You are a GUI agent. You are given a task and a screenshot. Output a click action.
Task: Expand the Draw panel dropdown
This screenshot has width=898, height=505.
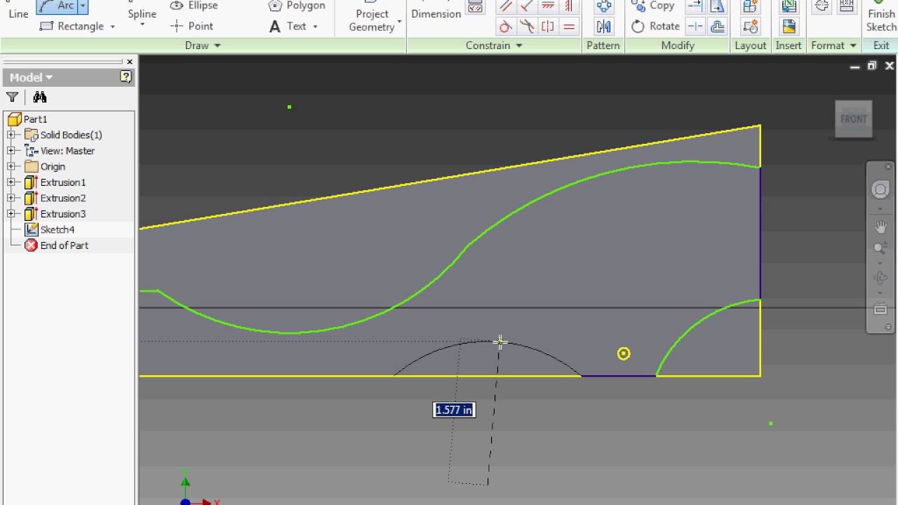(217, 46)
